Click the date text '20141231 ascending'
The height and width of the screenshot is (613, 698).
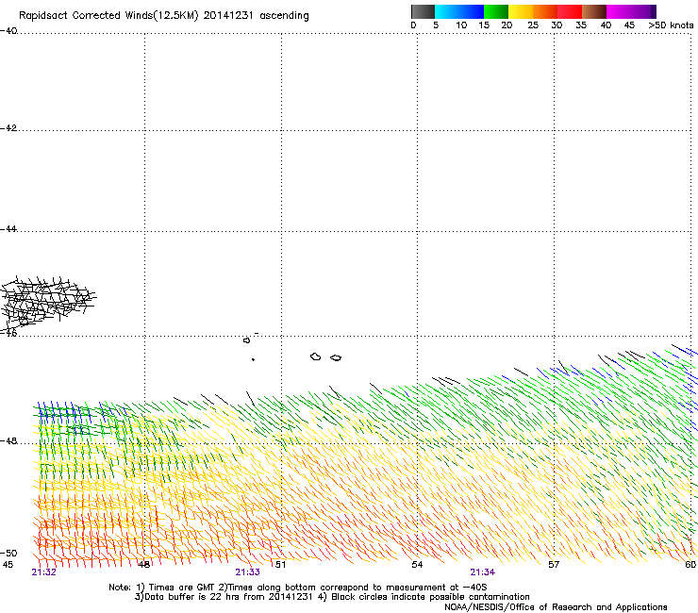(x=256, y=16)
